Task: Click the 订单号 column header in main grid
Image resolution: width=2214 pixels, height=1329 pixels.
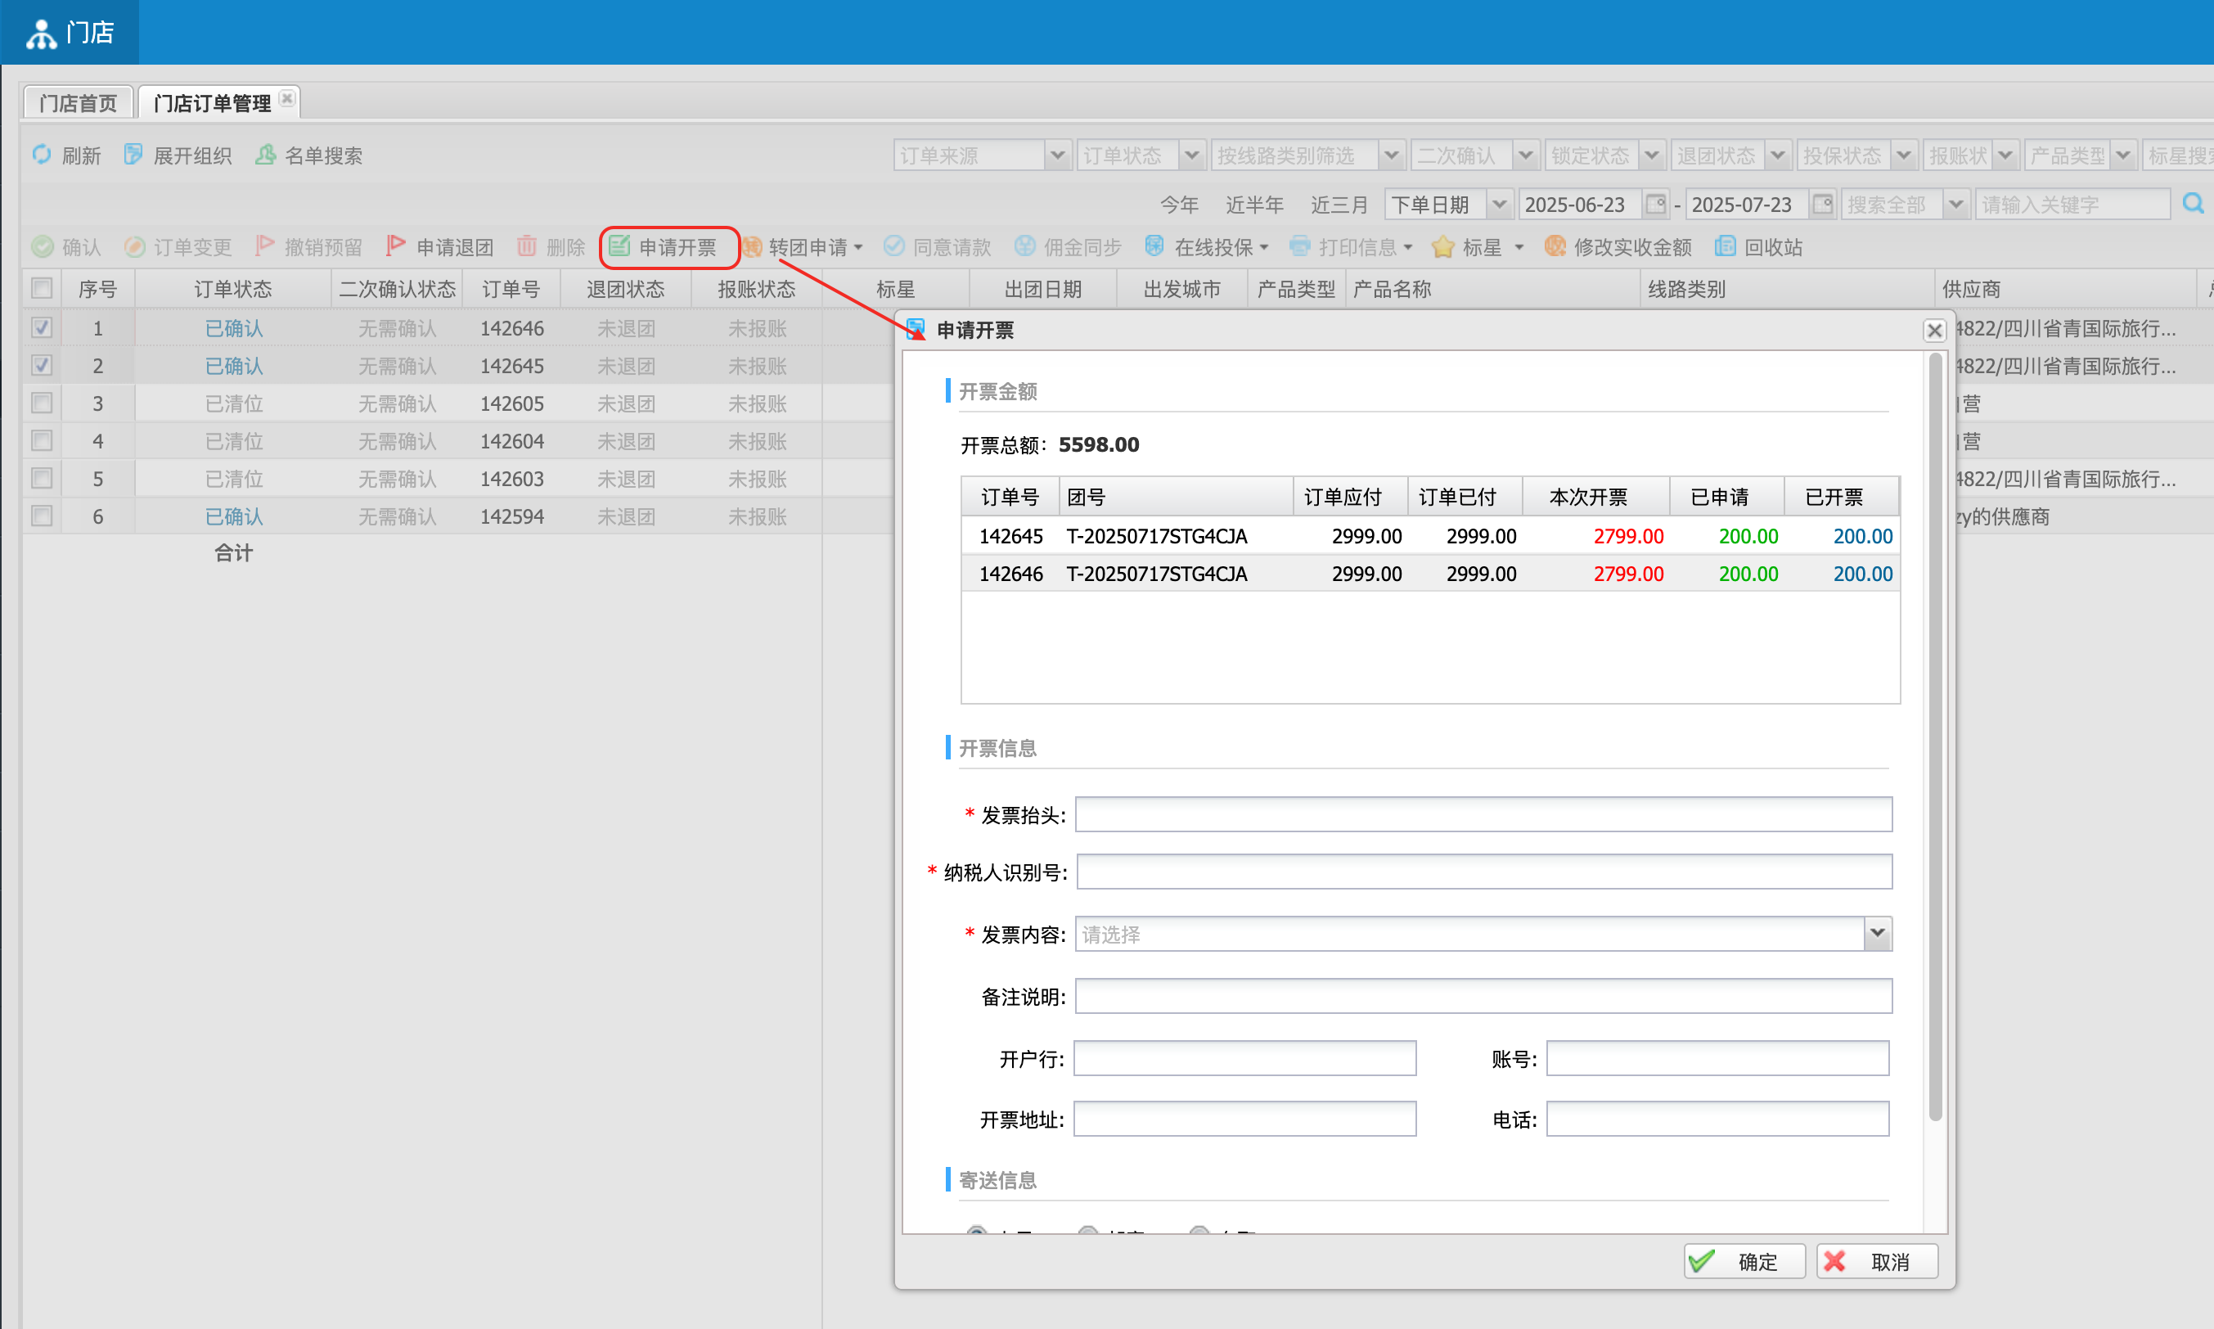Action: click(x=511, y=288)
